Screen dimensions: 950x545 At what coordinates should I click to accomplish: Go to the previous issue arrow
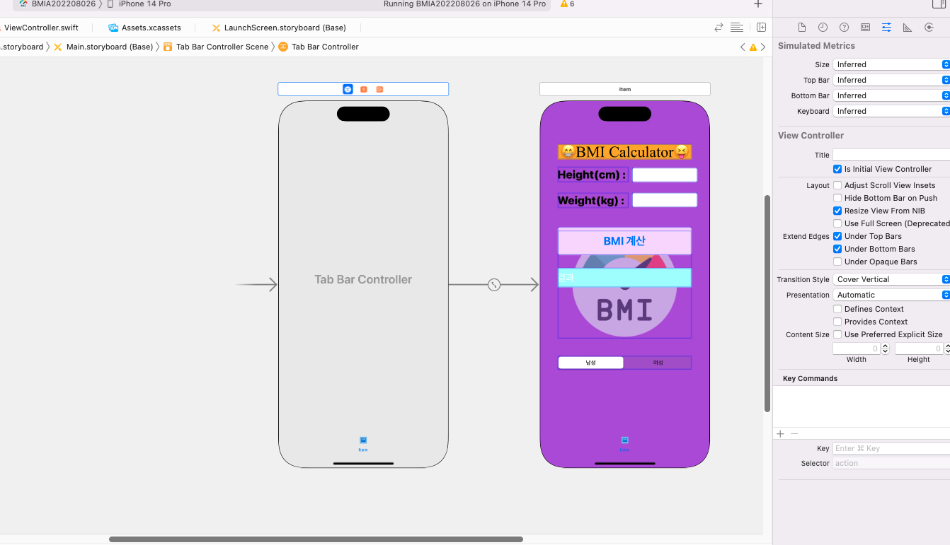click(743, 47)
